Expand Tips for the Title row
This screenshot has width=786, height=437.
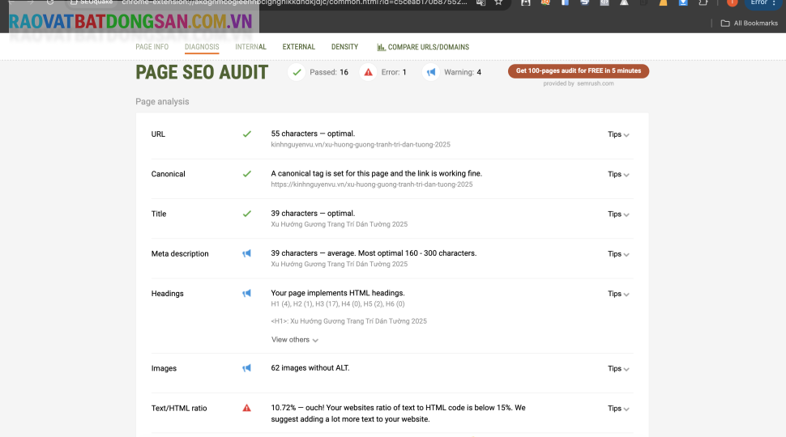tap(618, 214)
